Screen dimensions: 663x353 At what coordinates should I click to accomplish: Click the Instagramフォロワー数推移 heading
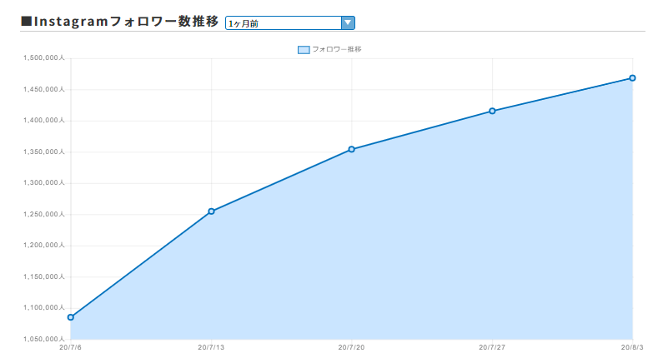coord(119,22)
